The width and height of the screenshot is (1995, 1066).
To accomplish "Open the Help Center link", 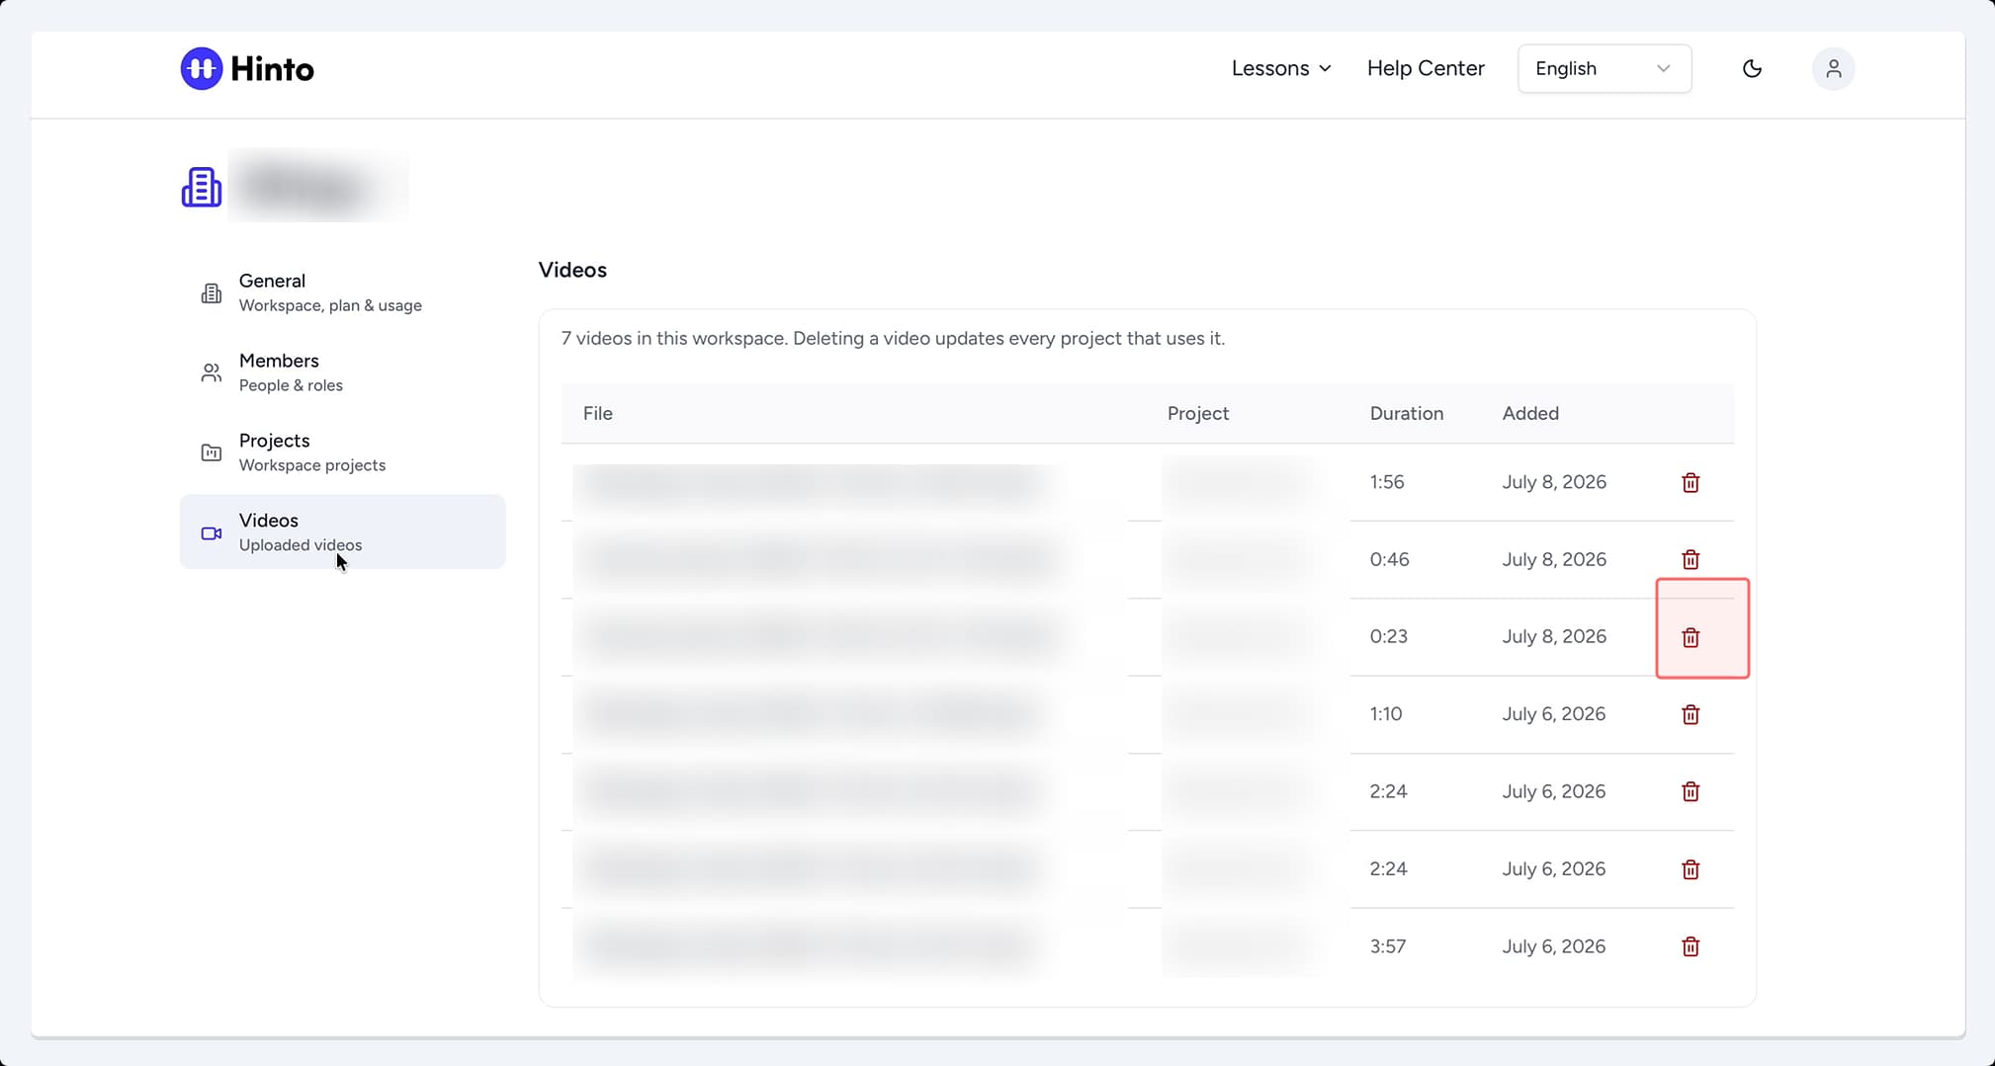I will 1426,68.
